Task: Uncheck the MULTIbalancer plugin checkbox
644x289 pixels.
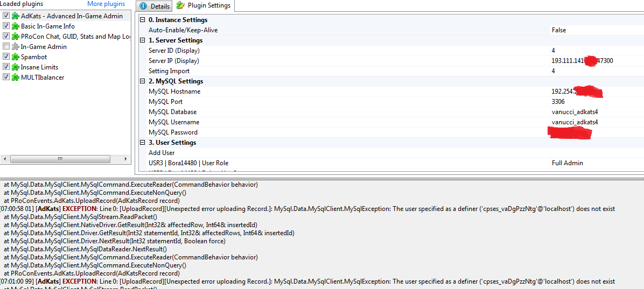Action: click(x=6, y=77)
